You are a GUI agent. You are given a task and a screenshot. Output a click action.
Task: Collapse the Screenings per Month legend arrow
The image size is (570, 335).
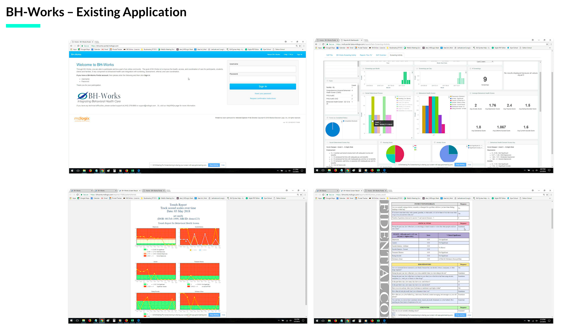[412, 72]
